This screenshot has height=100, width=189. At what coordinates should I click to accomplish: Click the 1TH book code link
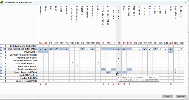[x=103, y=43]
